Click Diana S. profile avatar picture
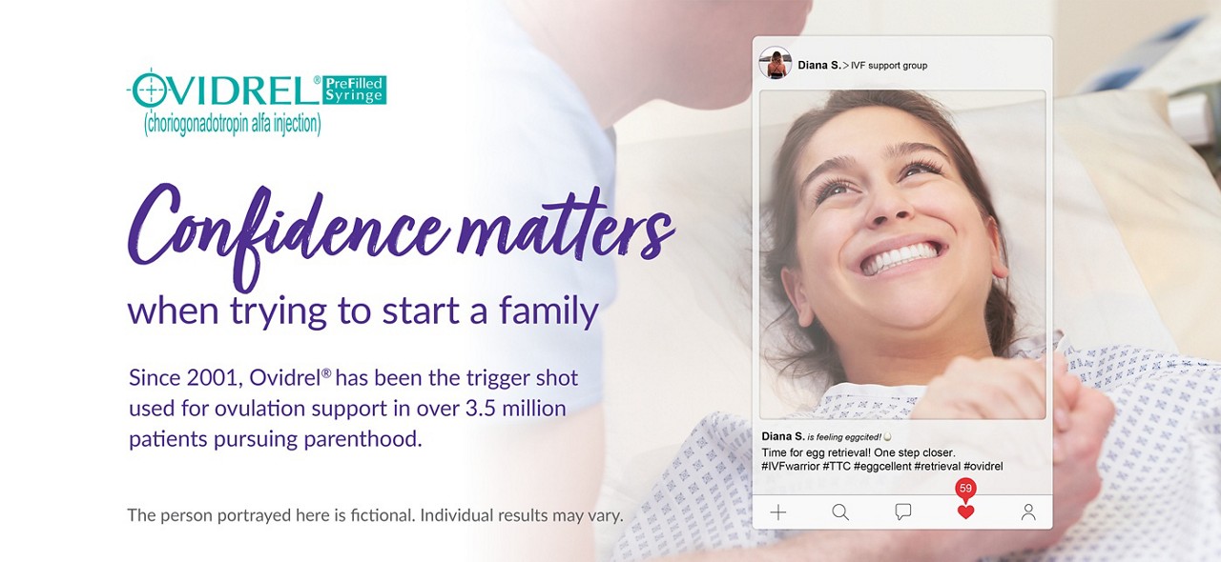This screenshot has width=1221, height=562. (x=775, y=64)
